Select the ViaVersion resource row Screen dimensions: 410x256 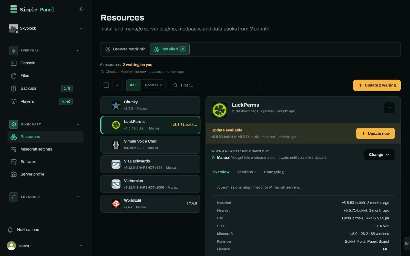coord(150,184)
